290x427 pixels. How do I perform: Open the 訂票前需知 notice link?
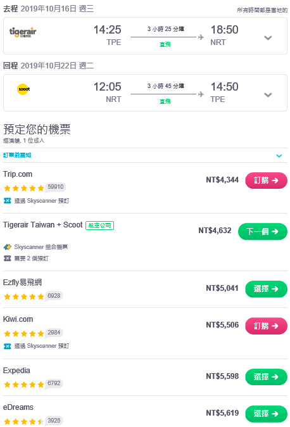[x=17, y=155]
